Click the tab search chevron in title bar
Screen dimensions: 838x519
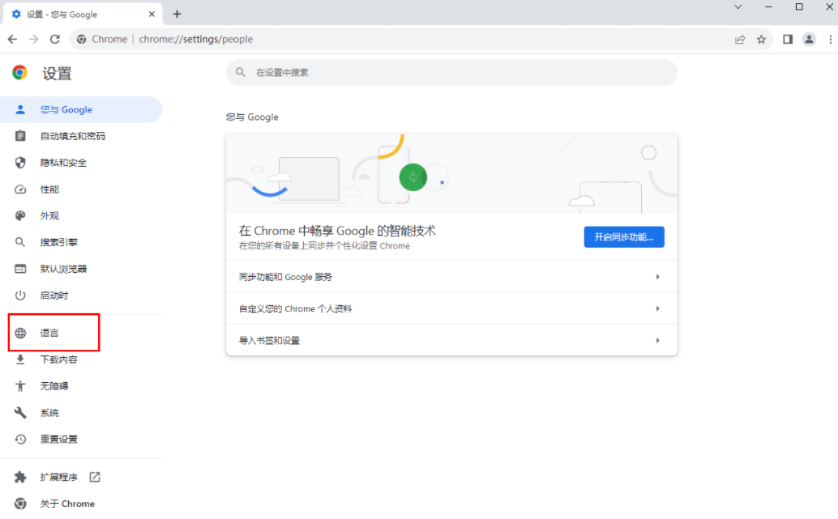click(x=738, y=7)
